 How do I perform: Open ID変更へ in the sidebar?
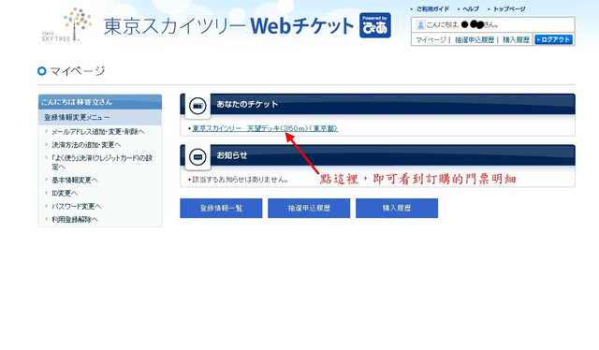pyautogui.click(x=65, y=193)
